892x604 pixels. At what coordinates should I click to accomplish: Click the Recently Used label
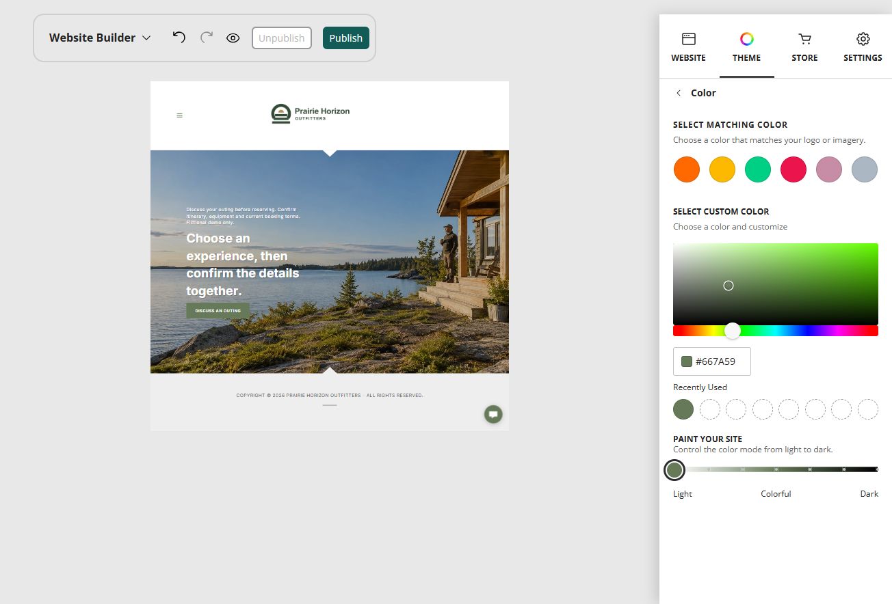coord(700,387)
